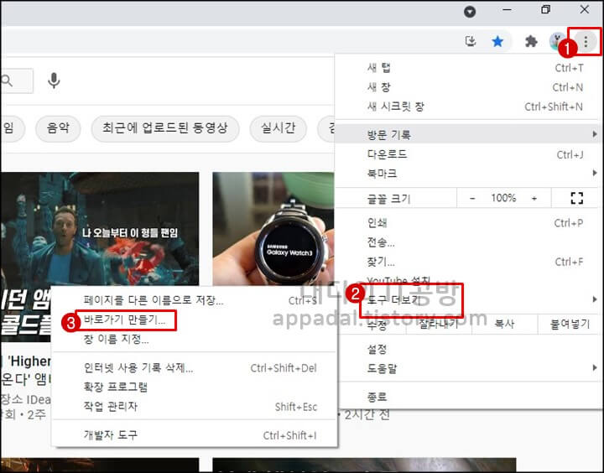Choose 인터넷 사용 기록 삭제...

pos(195,368)
